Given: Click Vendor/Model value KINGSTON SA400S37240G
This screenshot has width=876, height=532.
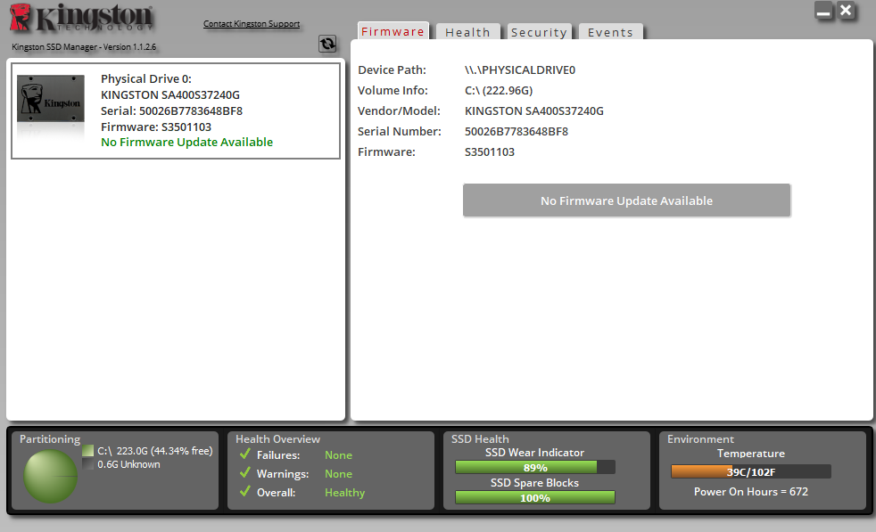Looking at the screenshot, I should [x=534, y=111].
